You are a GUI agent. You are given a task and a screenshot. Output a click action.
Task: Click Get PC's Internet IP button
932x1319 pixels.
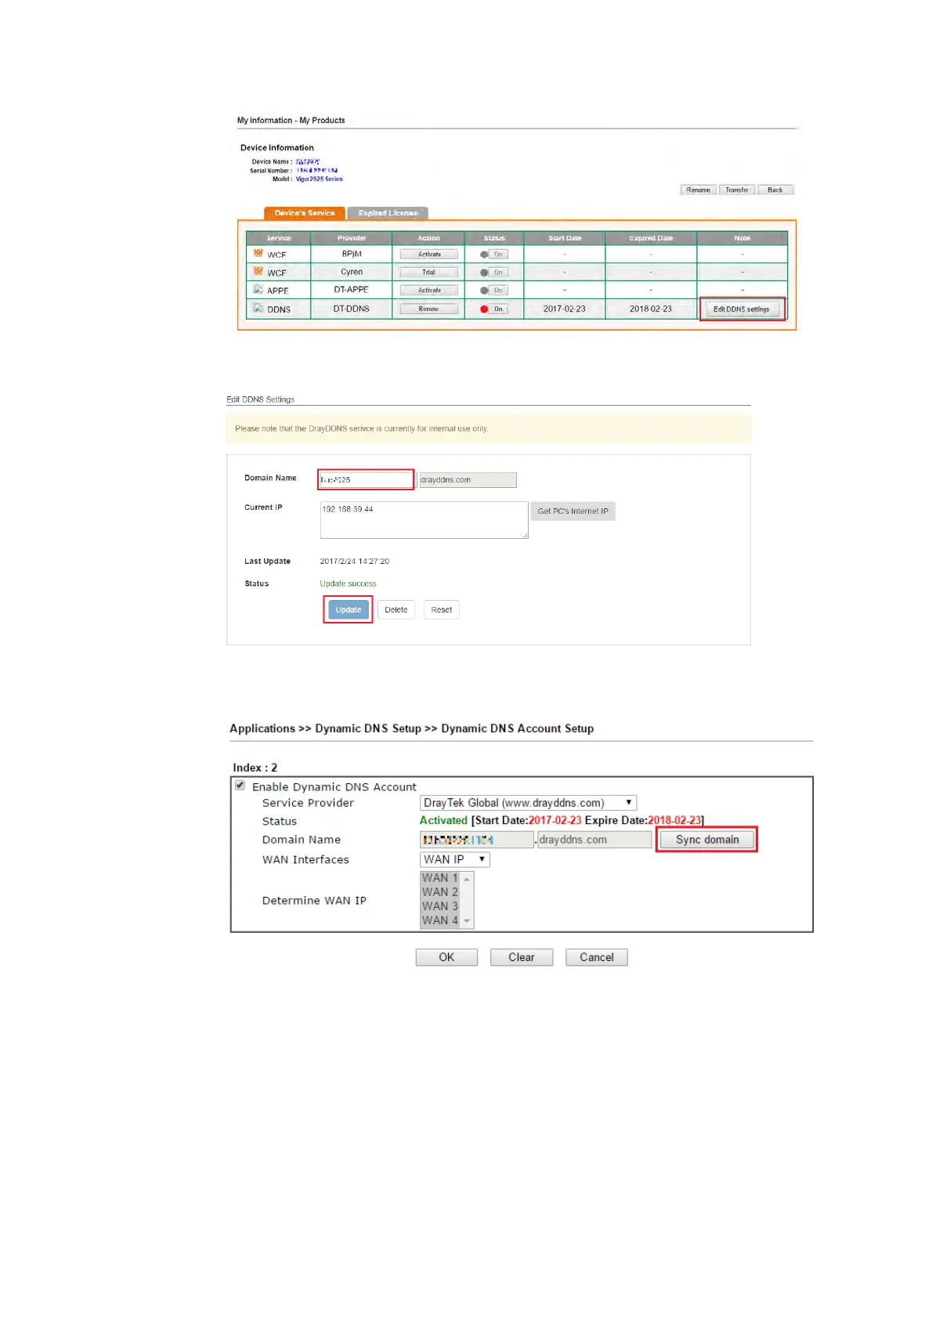point(573,511)
